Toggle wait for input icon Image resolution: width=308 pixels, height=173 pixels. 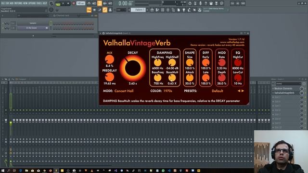94,3
